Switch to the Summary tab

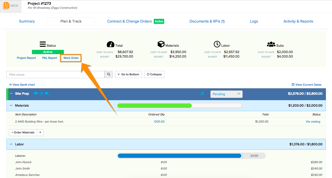[x=27, y=21]
